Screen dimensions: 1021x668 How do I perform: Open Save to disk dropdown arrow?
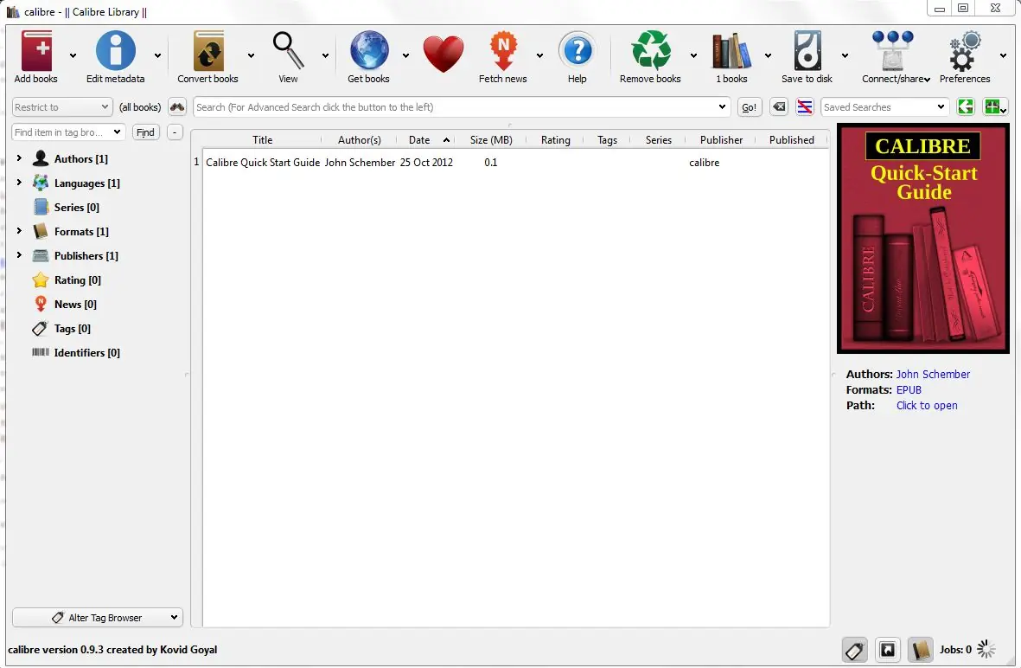click(x=845, y=56)
